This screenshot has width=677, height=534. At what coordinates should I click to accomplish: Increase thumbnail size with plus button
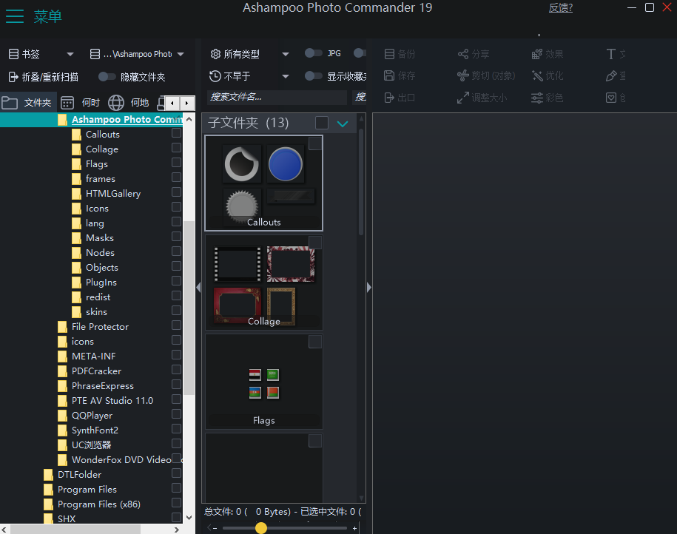[354, 528]
